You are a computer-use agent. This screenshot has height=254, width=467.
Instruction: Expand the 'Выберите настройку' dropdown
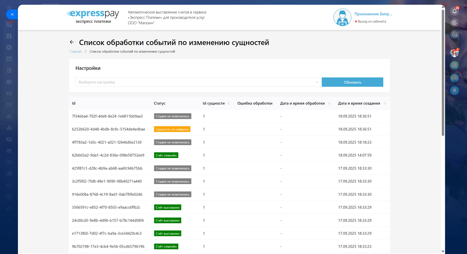click(198, 82)
